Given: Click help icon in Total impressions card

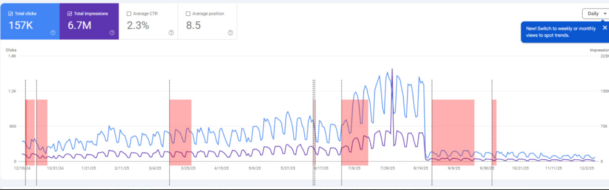Looking at the screenshot, I should pyautogui.click(x=112, y=33).
